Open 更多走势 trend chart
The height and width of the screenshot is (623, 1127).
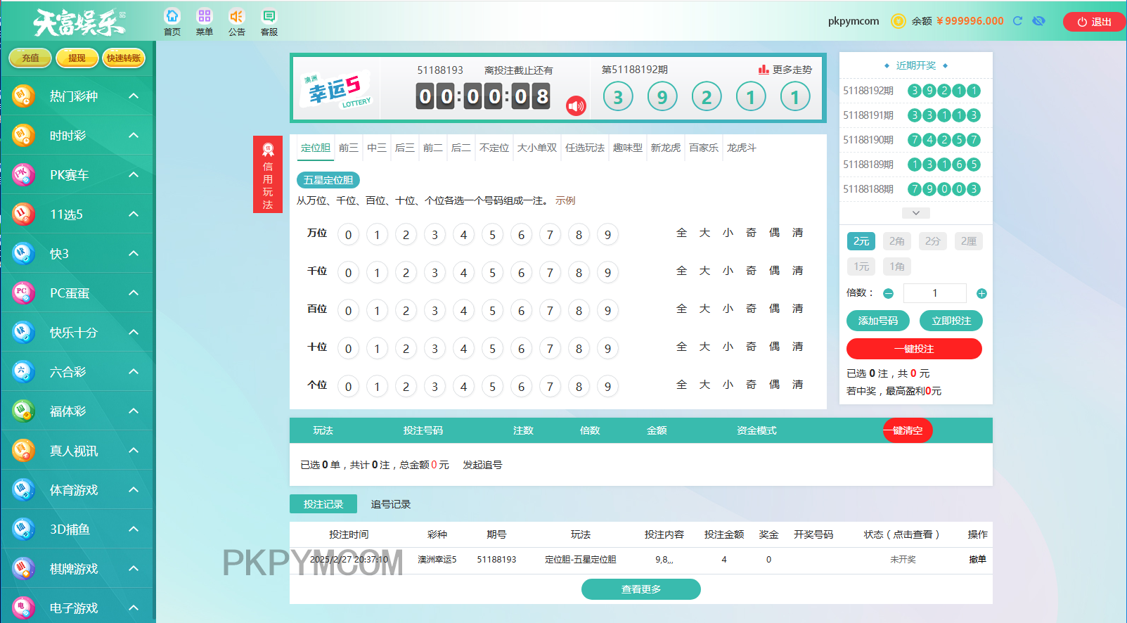(785, 70)
